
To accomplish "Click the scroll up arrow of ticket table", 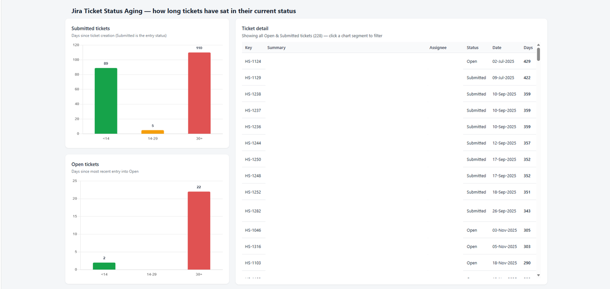I will pyautogui.click(x=538, y=44).
